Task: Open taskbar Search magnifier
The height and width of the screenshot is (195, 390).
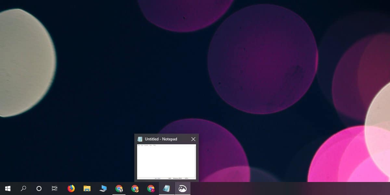Action: point(23,188)
